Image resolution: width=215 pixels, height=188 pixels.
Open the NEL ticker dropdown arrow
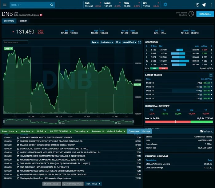point(158,3)
